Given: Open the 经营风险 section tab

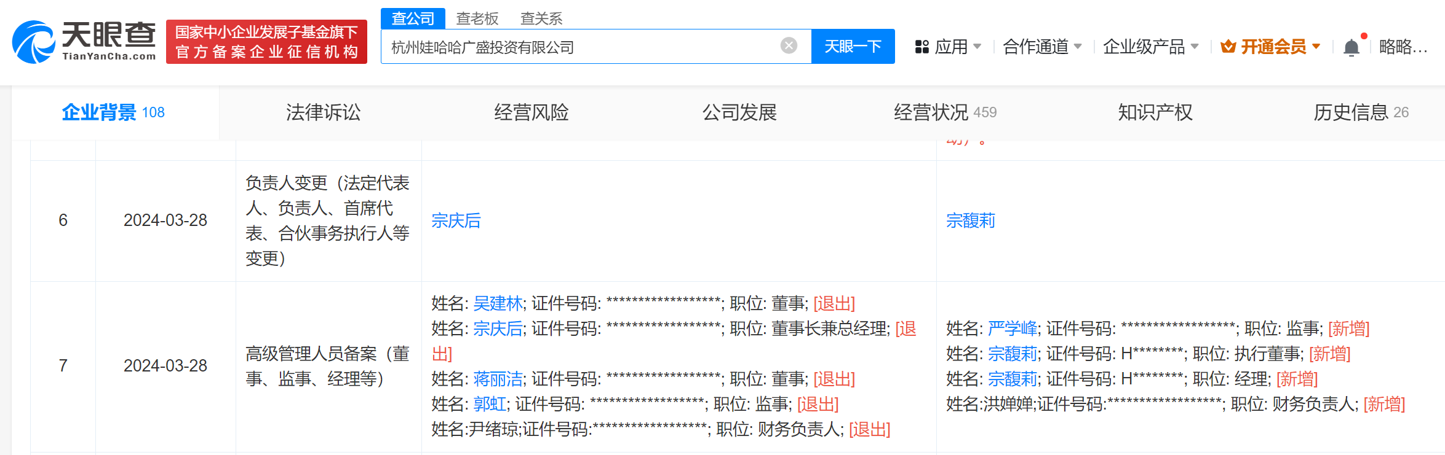Looking at the screenshot, I should click(531, 112).
